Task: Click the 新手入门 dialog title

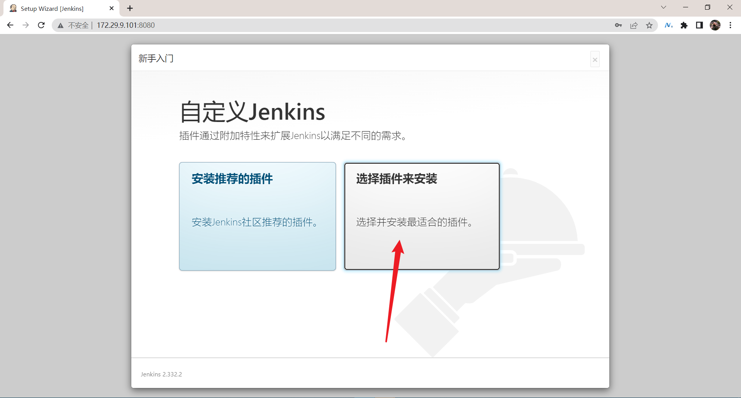Action: click(x=156, y=58)
